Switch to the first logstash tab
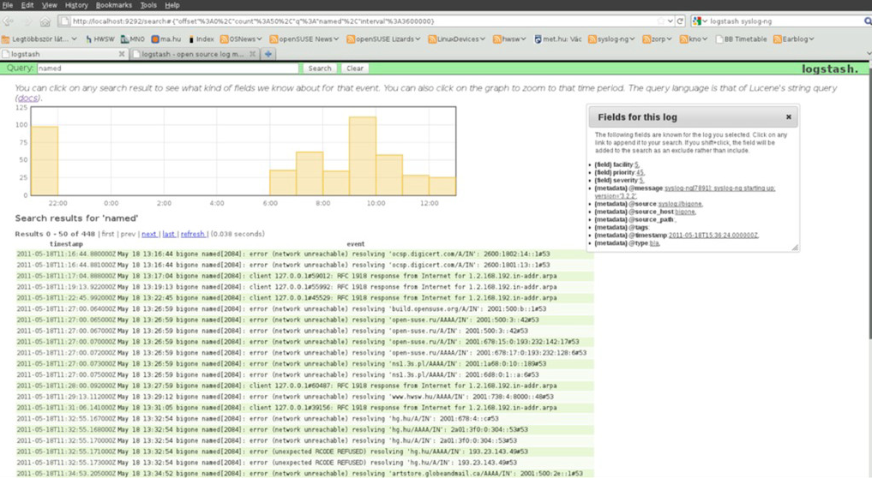This screenshot has width=872, height=478. pos(64,54)
